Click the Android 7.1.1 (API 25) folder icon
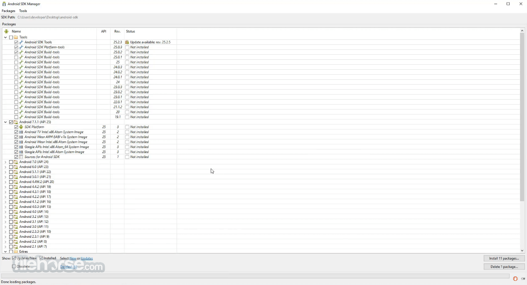The height and width of the screenshot is (285, 527). (16, 122)
